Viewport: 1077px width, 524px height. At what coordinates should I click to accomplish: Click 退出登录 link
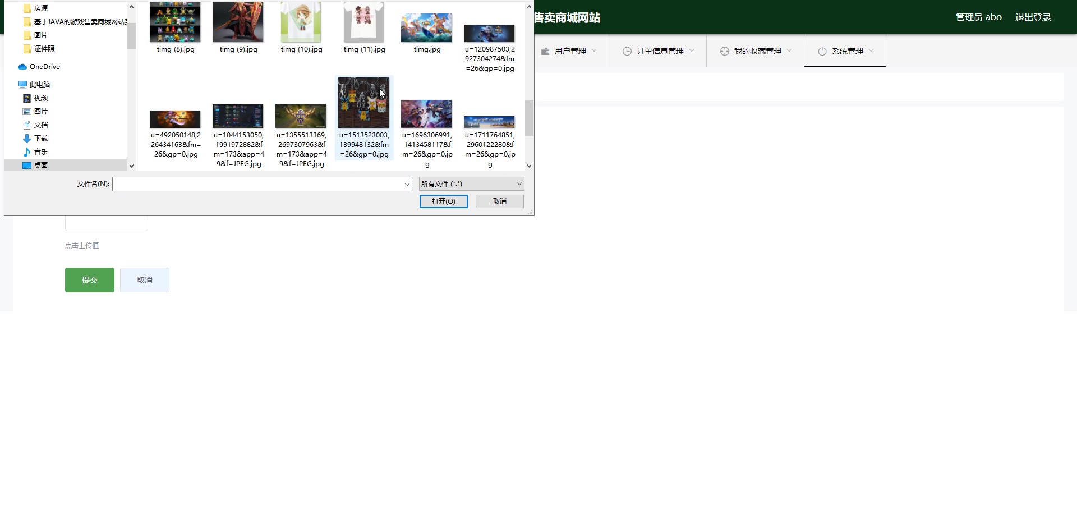(x=1033, y=17)
